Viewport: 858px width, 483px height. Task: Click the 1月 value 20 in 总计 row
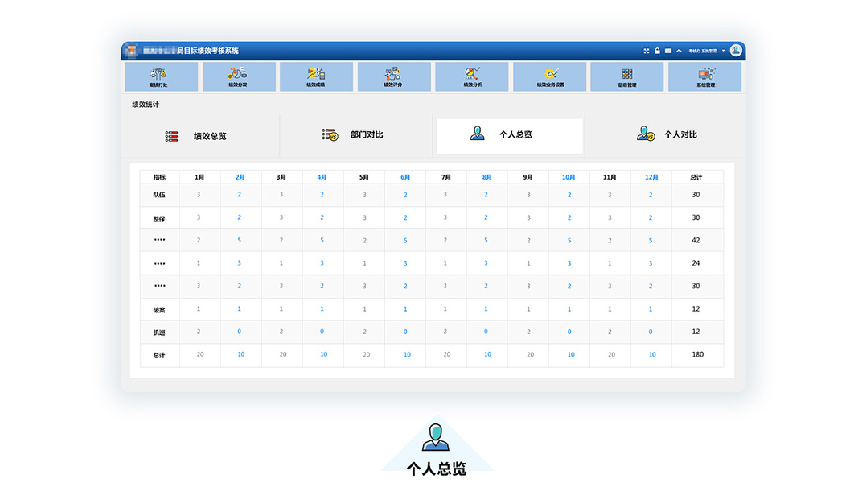[x=200, y=355]
